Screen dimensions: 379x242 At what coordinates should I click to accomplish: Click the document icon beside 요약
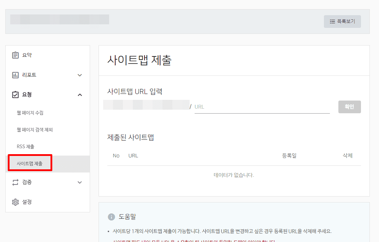(15, 55)
